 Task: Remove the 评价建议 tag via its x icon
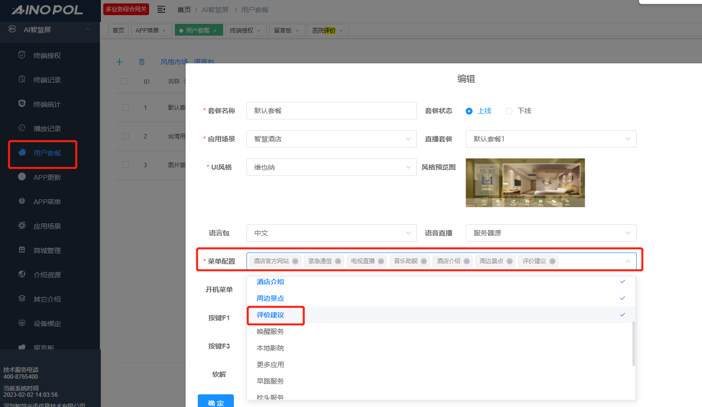click(552, 261)
